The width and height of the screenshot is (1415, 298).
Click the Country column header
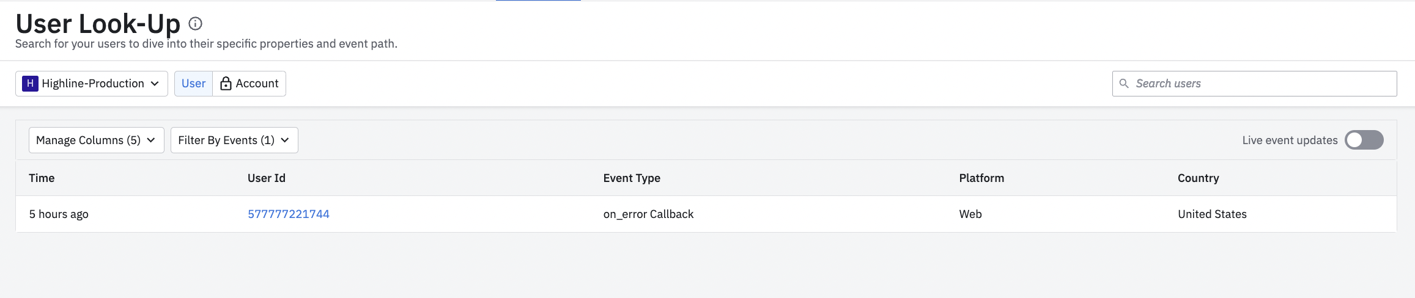pyautogui.click(x=1198, y=178)
